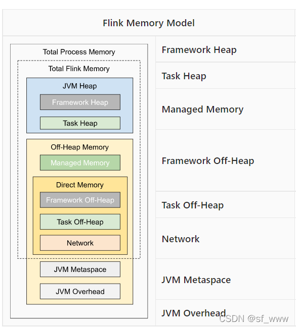Click 'Network' row in right table
This screenshot has width=296, height=328.
coord(226,239)
